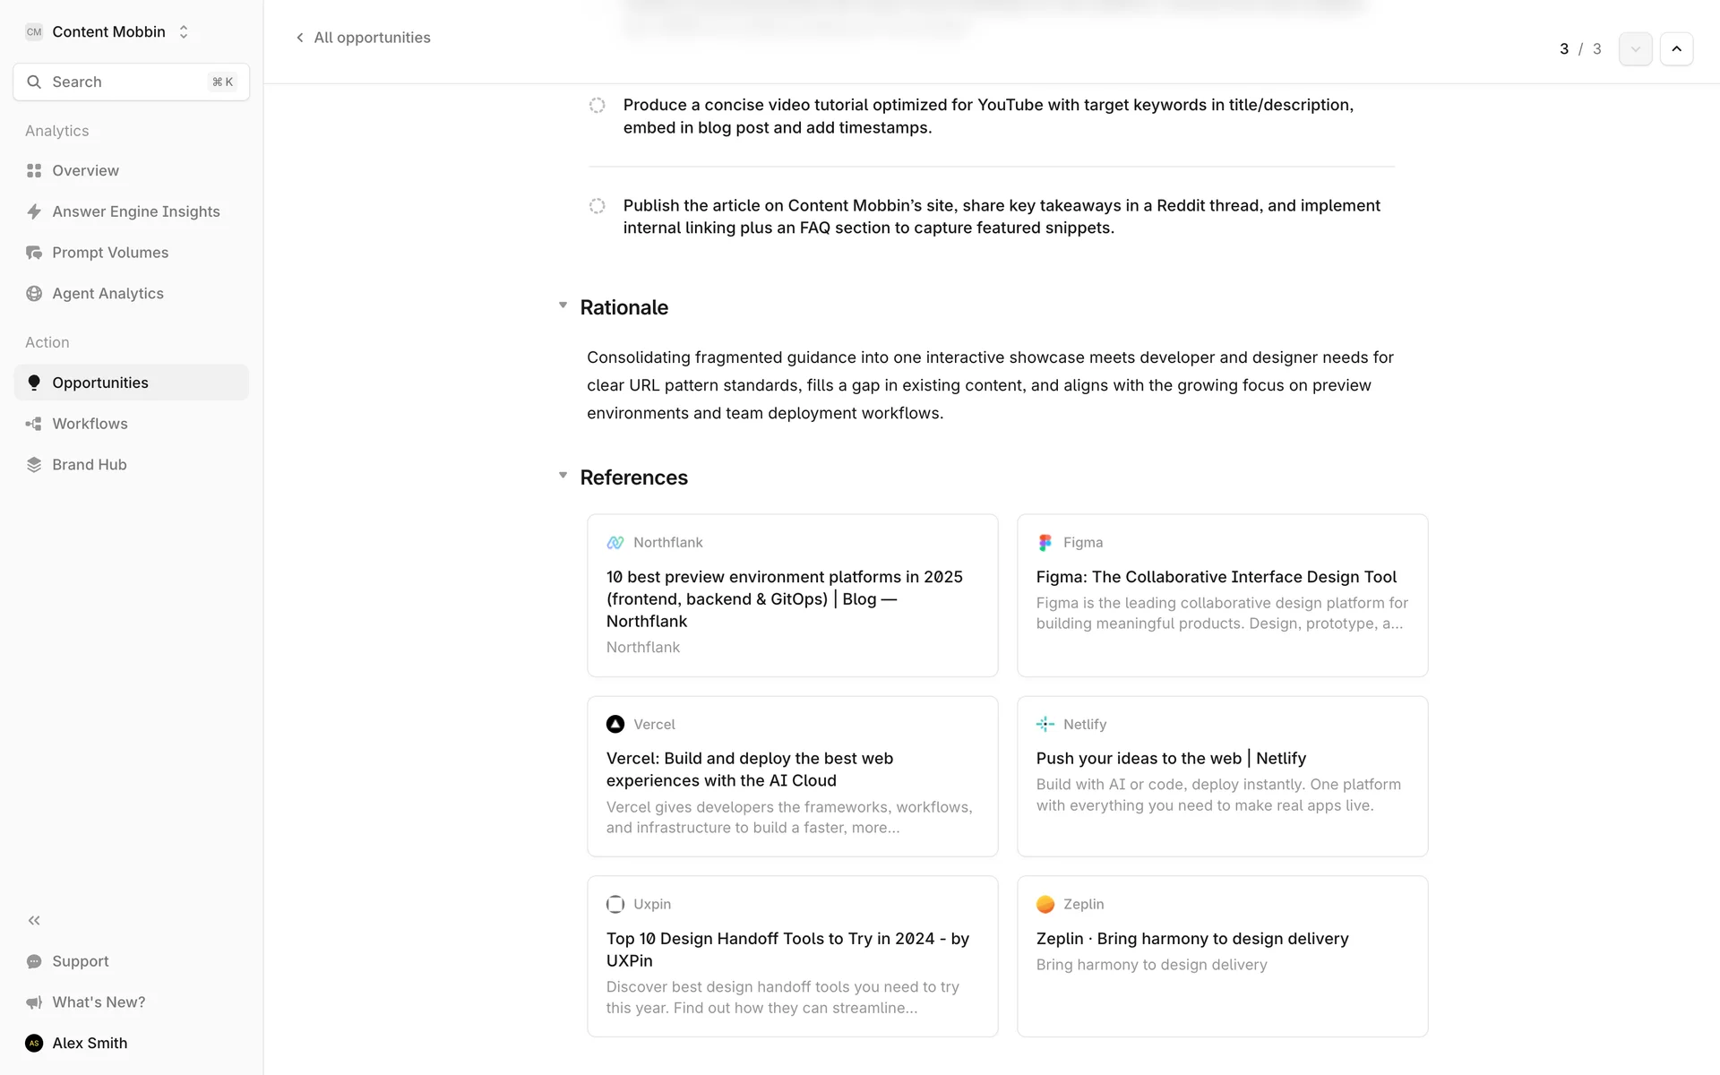Open the Northflank preview environments reference card

792,595
